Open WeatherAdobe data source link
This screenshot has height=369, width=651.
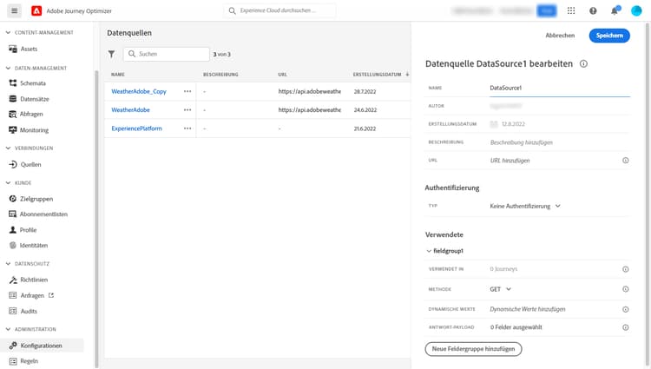tap(130, 110)
